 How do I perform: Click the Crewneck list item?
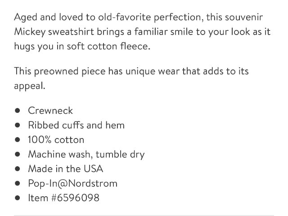coord(50,111)
